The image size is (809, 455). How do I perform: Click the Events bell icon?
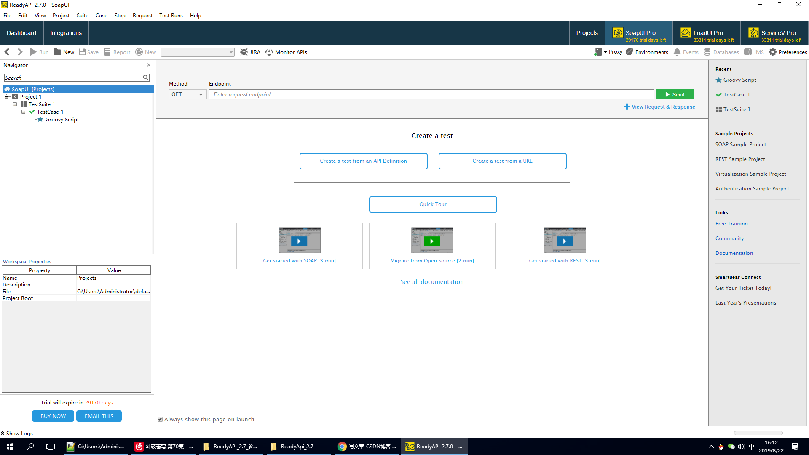click(677, 52)
